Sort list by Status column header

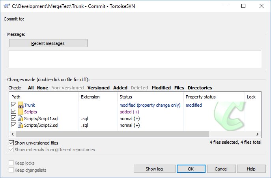tap(126, 97)
